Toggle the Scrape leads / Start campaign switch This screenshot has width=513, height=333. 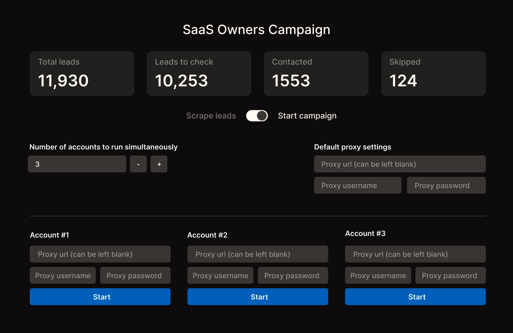point(257,116)
